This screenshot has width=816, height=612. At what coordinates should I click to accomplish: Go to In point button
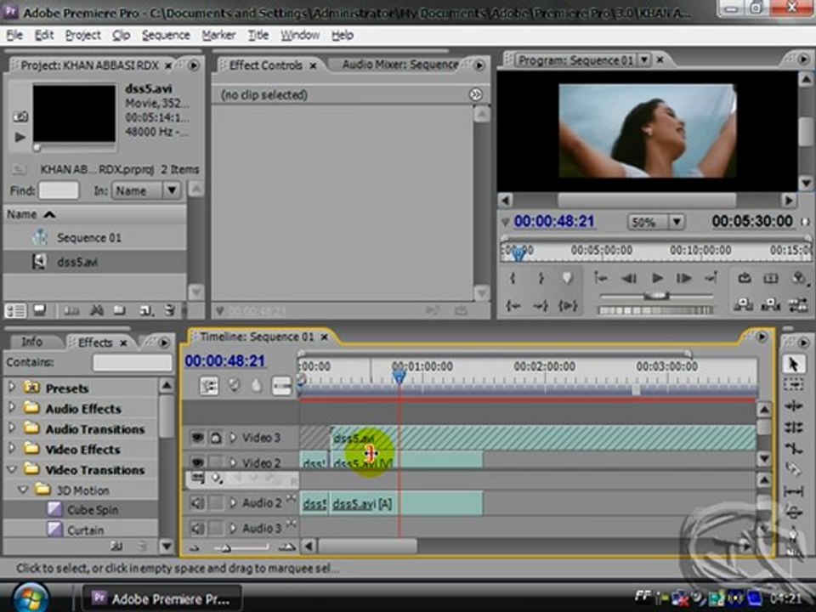click(x=513, y=306)
